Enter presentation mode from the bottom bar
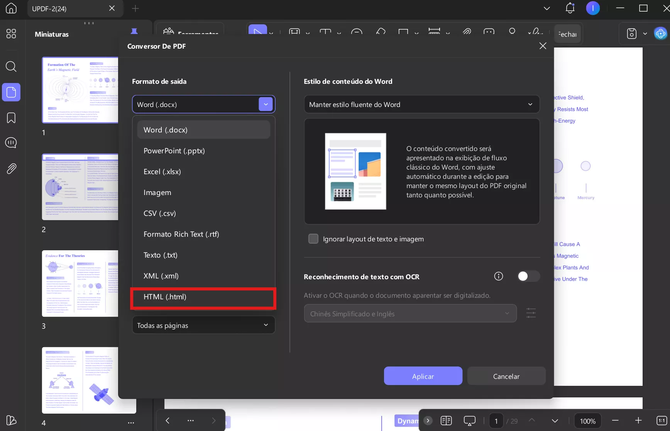 (469, 421)
